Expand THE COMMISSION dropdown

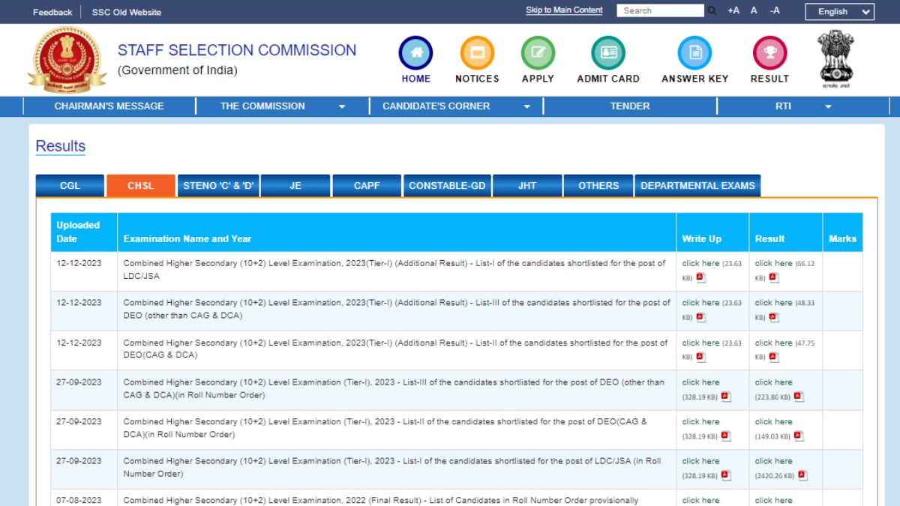(261, 106)
